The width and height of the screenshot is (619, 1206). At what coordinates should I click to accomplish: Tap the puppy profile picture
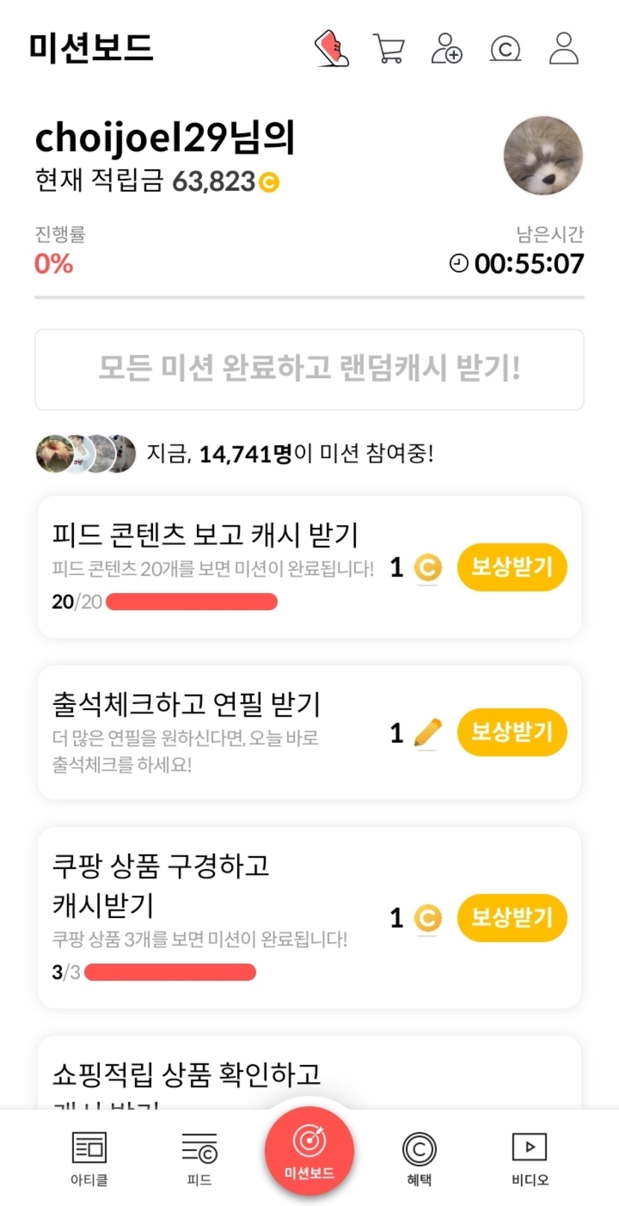coord(543,155)
